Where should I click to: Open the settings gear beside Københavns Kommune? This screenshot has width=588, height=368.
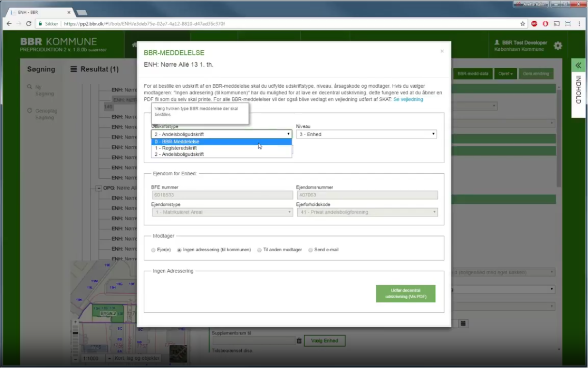(x=558, y=46)
